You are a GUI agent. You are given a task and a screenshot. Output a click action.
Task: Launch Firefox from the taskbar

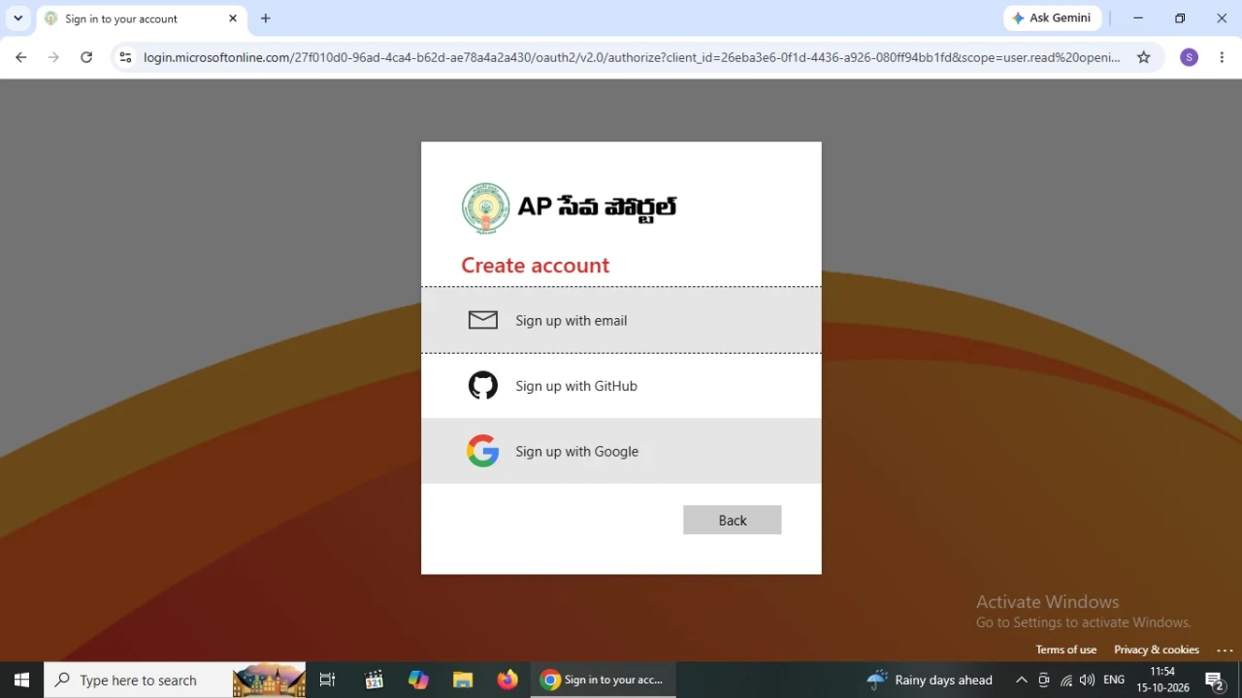tap(507, 680)
